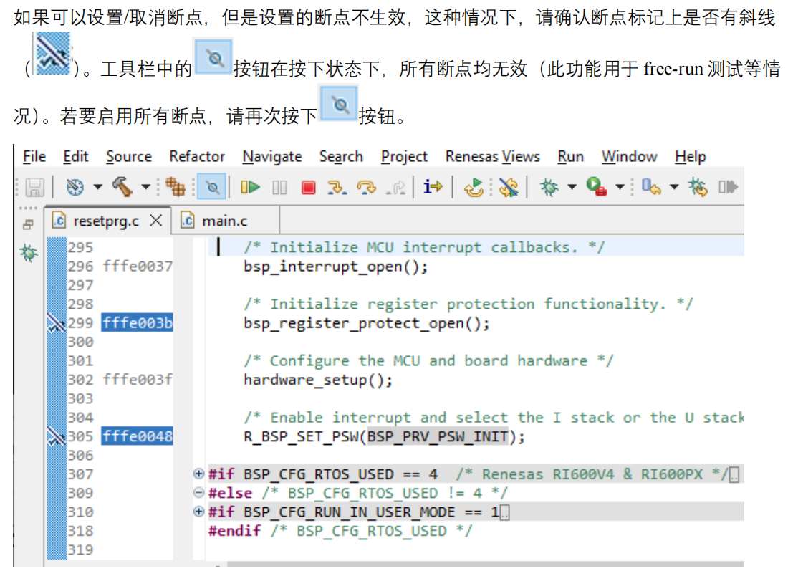Click the Run with toolbox icon
The height and width of the screenshot is (576, 793).
click(597, 187)
